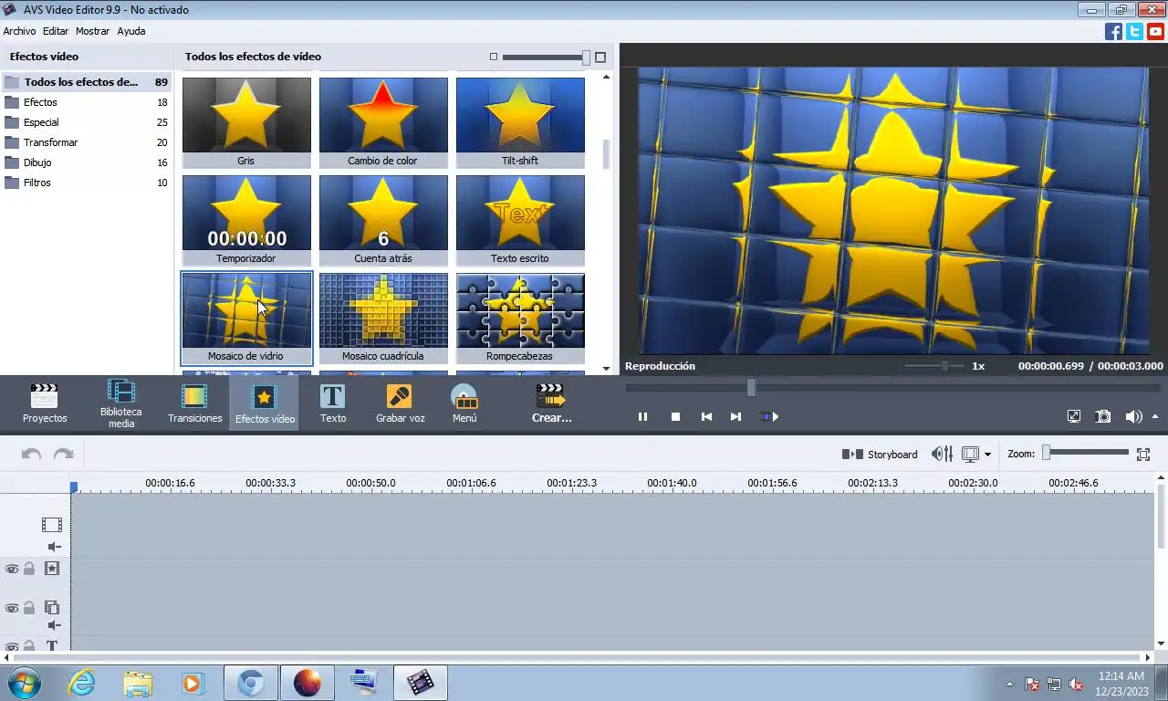Toggle visibility of video effects track
The width and height of the screenshot is (1168, 701).
(12, 569)
